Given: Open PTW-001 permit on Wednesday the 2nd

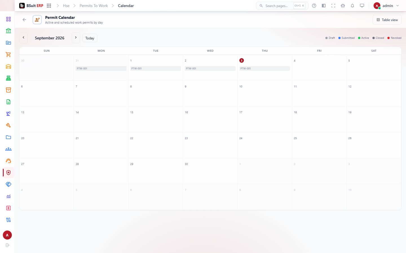Looking at the screenshot, I should click(x=210, y=69).
